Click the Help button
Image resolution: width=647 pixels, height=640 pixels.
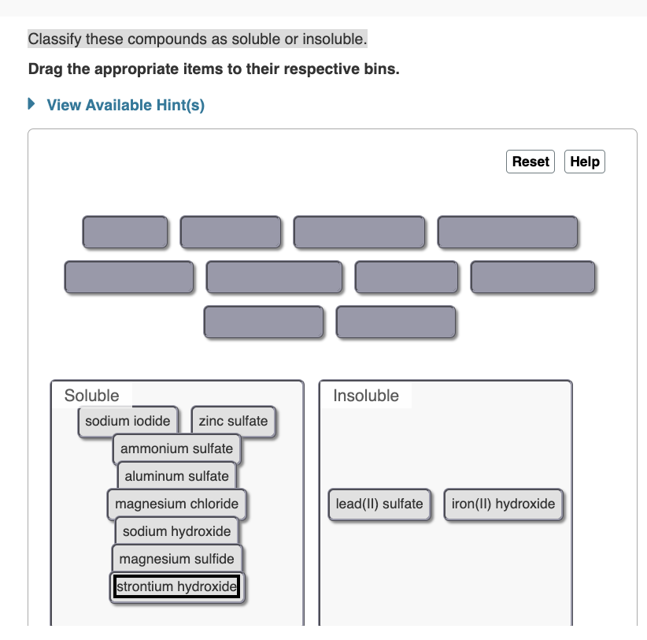point(584,161)
